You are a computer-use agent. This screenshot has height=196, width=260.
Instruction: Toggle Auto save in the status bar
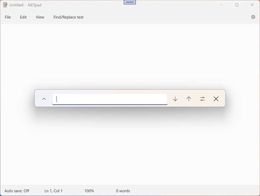point(17,191)
